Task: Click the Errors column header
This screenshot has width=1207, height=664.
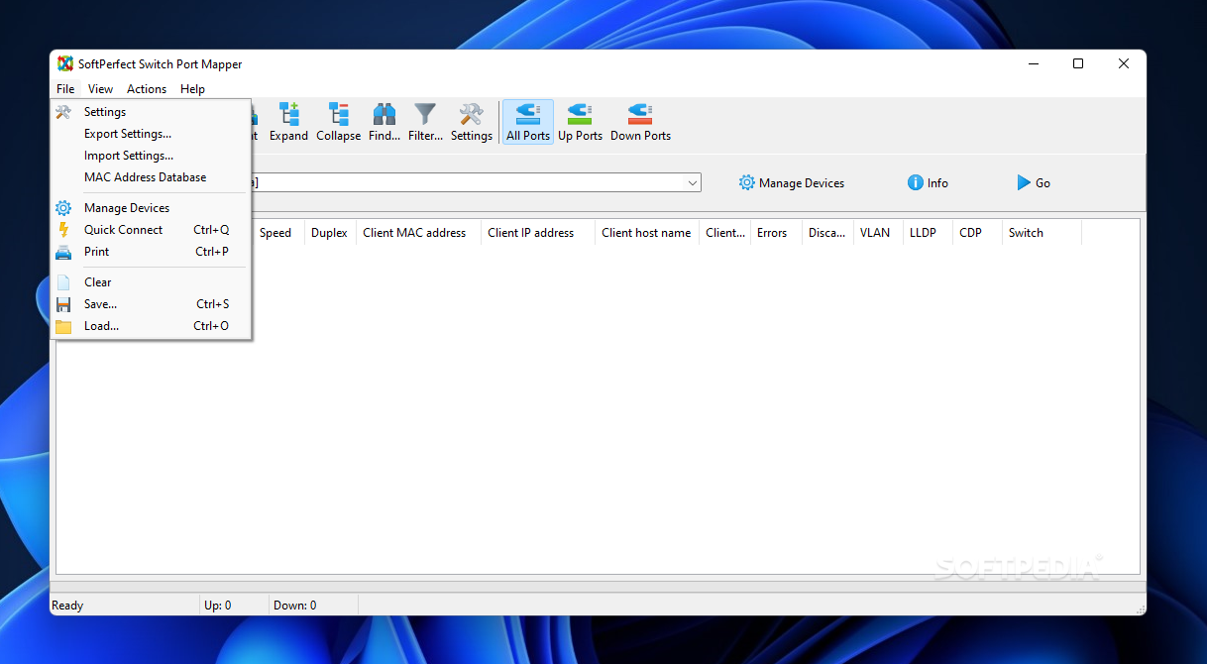Action: pos(776,233)
